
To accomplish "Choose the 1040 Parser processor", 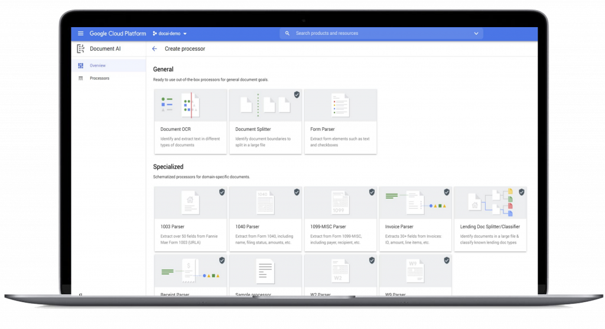I will 265,219.
